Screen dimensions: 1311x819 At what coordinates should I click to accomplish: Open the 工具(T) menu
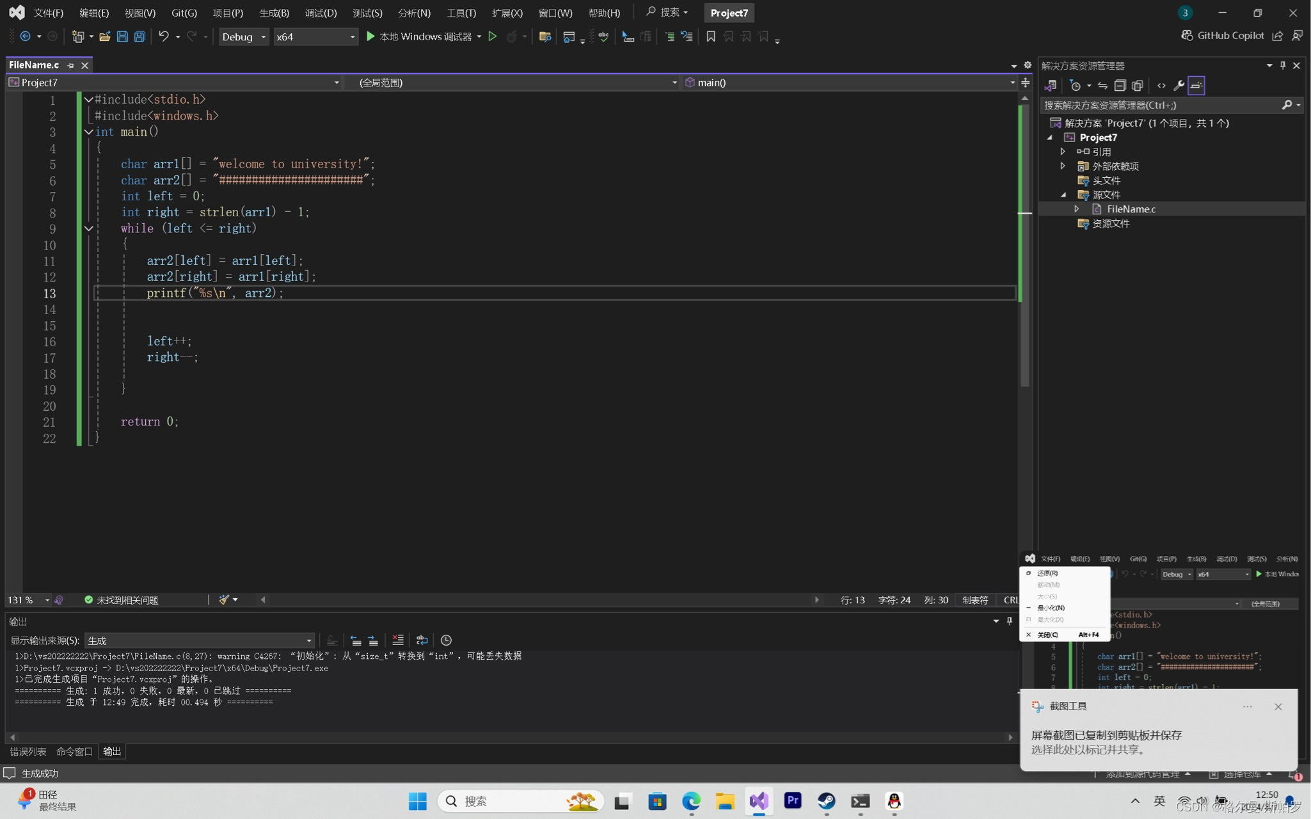tap(461, 13)
